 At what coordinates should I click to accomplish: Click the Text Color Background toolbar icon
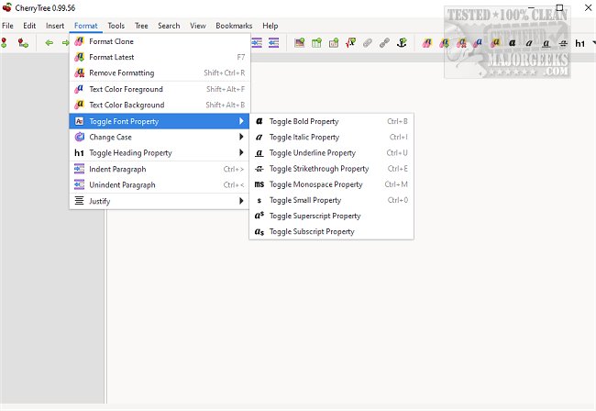(495, 43)
